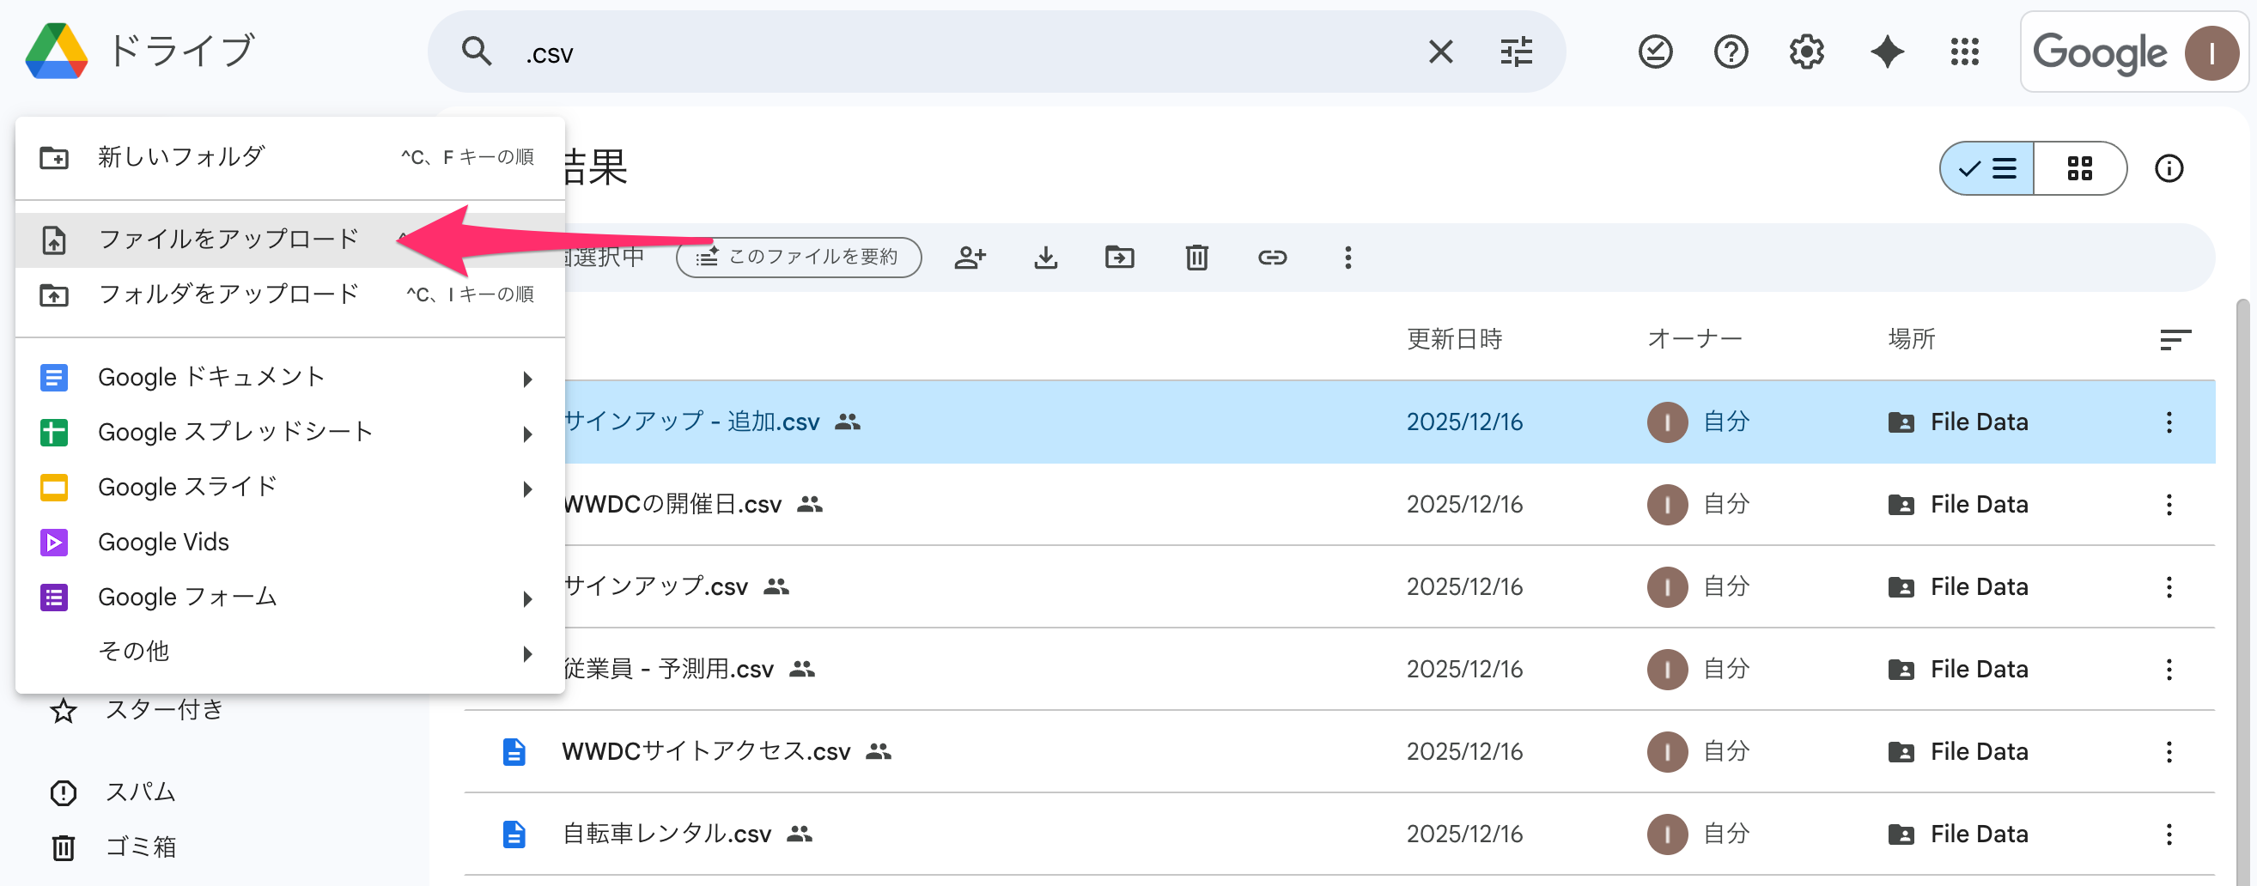Image resolution: width=2257 pixels, height=886 pixels.
Task: Open the settings gear icon
Action: click(x=1806, y=52)
